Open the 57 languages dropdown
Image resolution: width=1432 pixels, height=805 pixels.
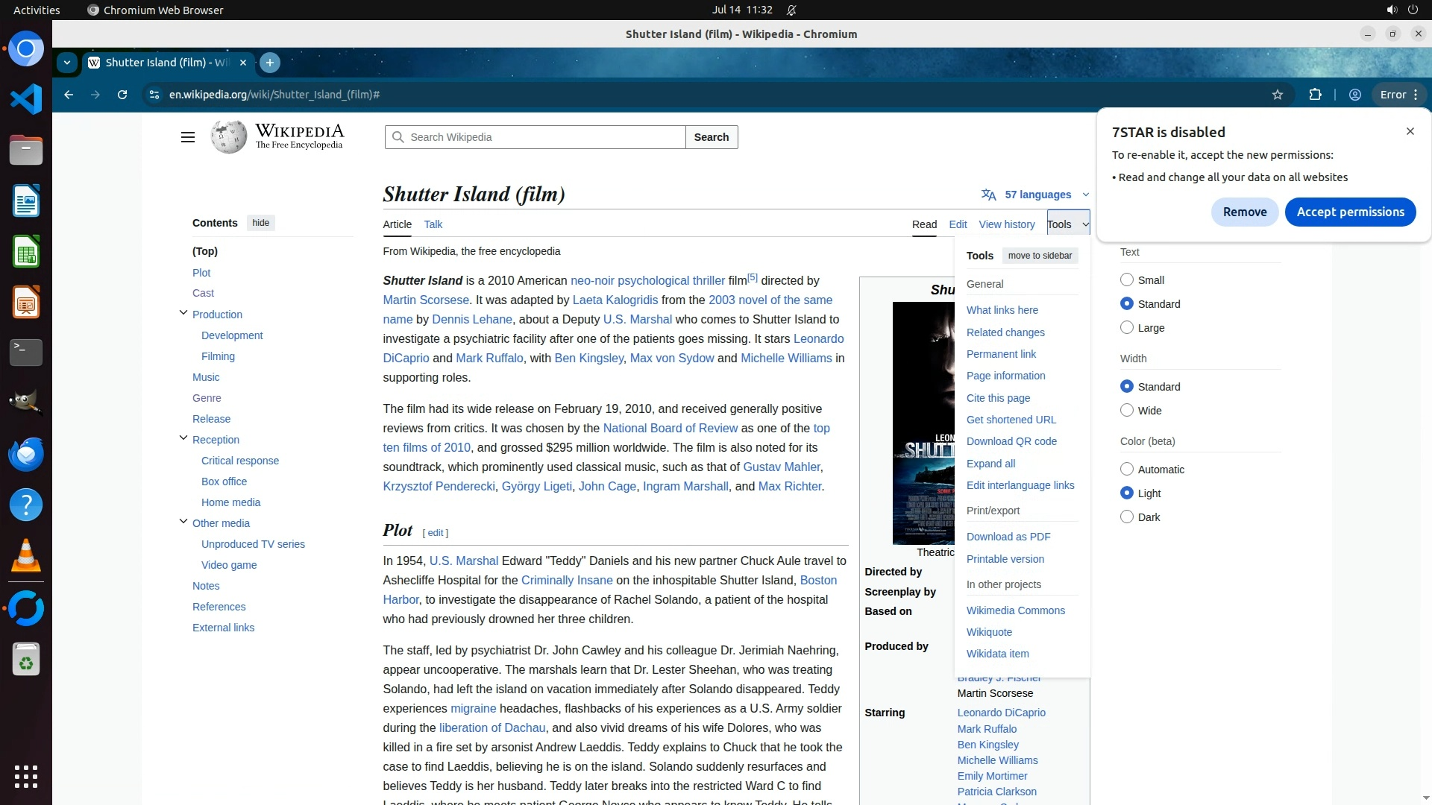(1037, 195)
